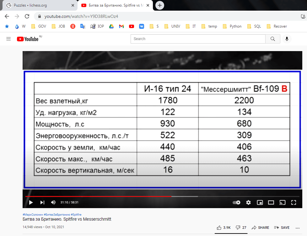Enter full screen mode
Image resolution: width=307 pixels, height=236 pixels.
(294, 202)
